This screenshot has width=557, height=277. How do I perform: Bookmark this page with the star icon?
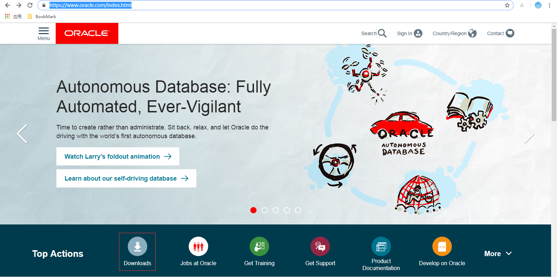(x=507, y=5)
